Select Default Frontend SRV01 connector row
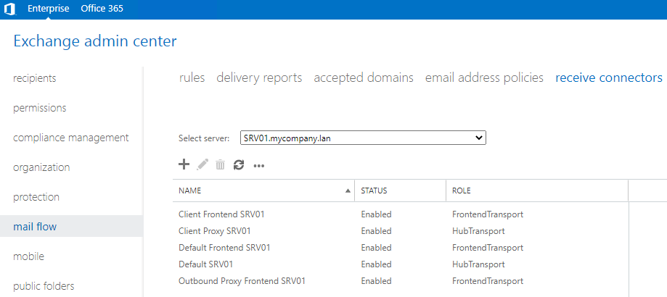Screen dimensions: 667x297 click(401, 248)
